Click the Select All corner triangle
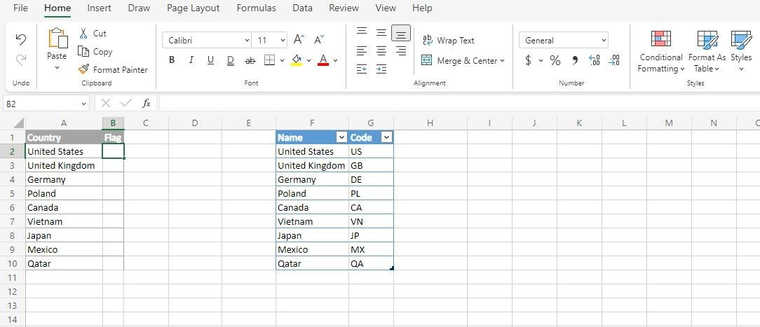Image resolution: width=760 pixels, height=327 pixels. tap(18, 123)
